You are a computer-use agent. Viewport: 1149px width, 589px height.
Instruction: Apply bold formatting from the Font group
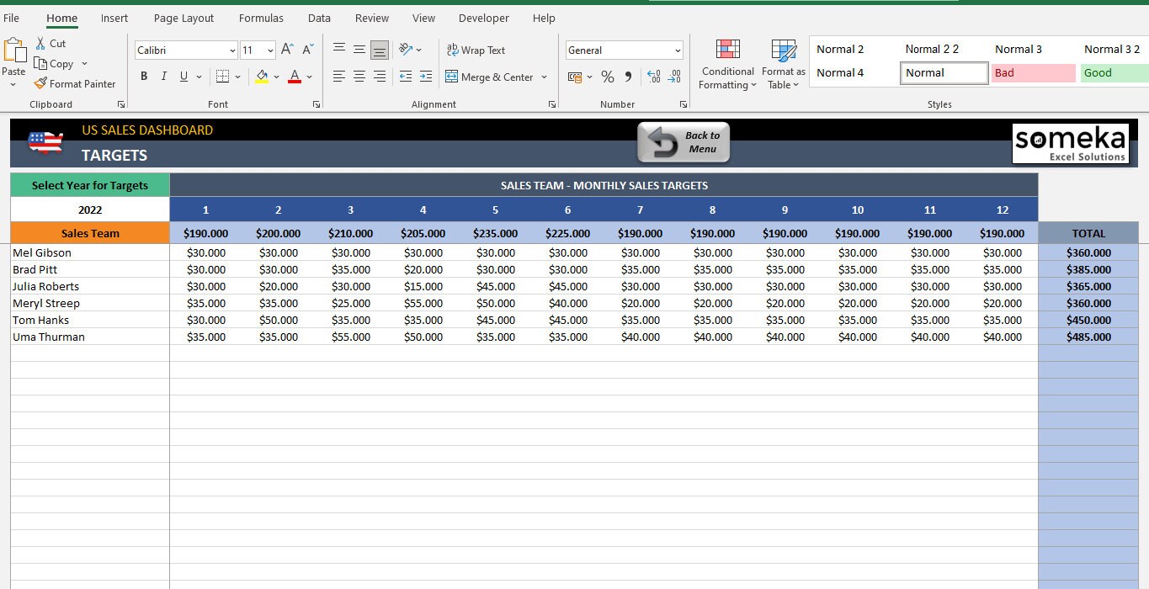pyautogui.click(x=143, y=76)
